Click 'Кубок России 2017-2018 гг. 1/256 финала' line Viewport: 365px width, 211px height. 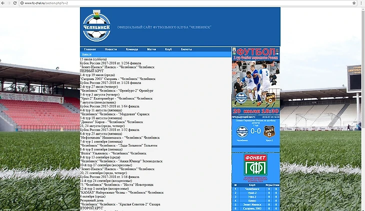pos(110,63)
